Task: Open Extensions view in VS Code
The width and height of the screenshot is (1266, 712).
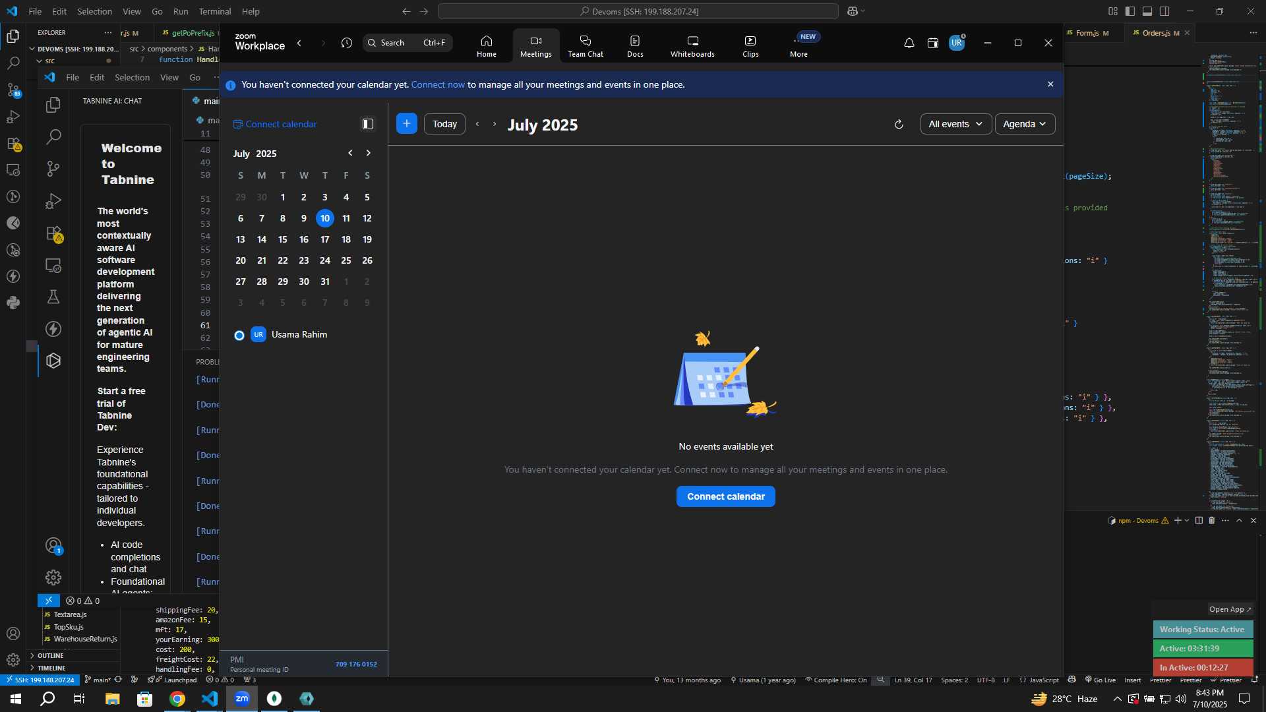Action: click(13, 144)
